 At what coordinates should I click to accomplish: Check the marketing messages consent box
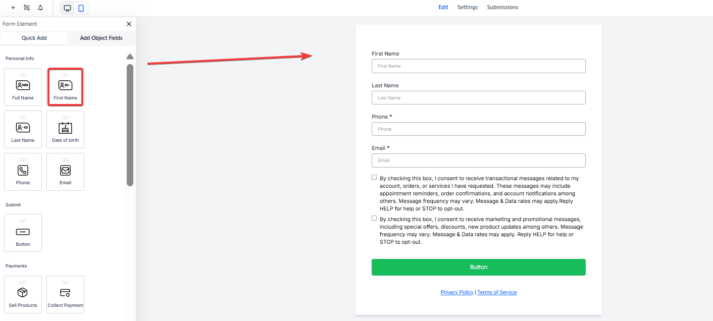(374, 219)
